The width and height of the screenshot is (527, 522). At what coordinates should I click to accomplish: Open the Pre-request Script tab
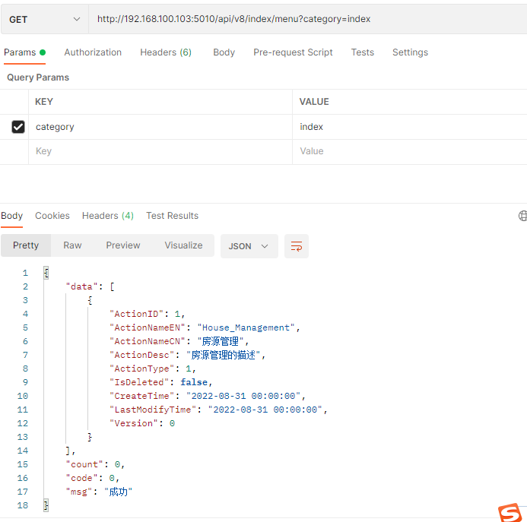(x=293, y=52)
